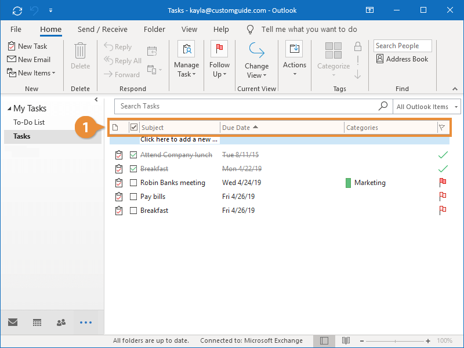
Task: Click the Reply All button
Action: click(122, 61)
